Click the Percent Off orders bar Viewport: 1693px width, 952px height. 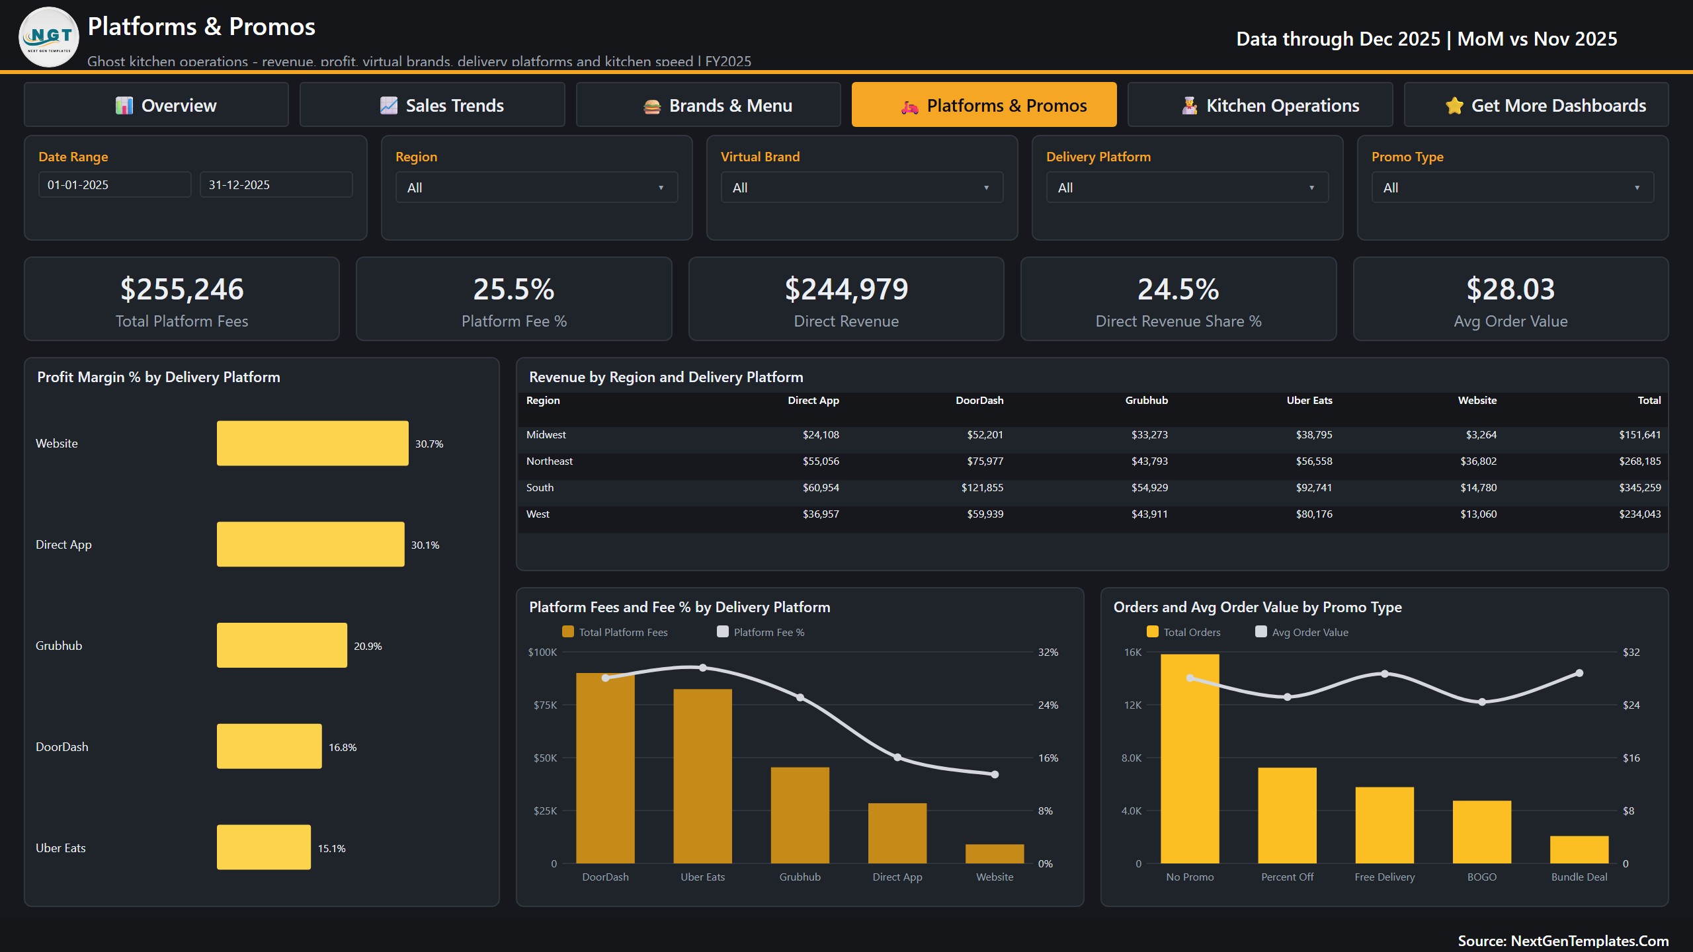(1288, 816)
